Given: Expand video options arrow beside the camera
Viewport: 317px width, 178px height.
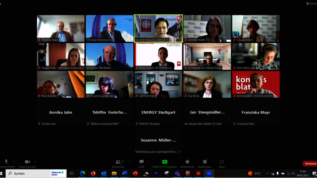Looking at the screenshot, I should click(x=35, y=162).
